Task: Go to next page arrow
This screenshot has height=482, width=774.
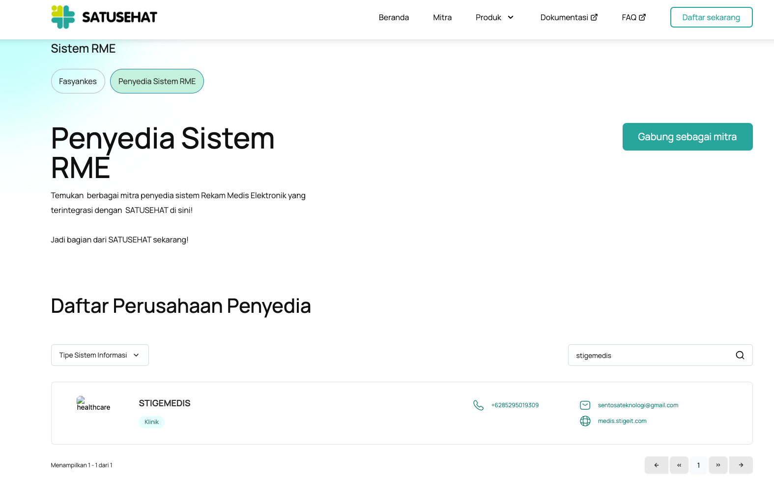Action: pyautogui.click(x=741, y=465)
